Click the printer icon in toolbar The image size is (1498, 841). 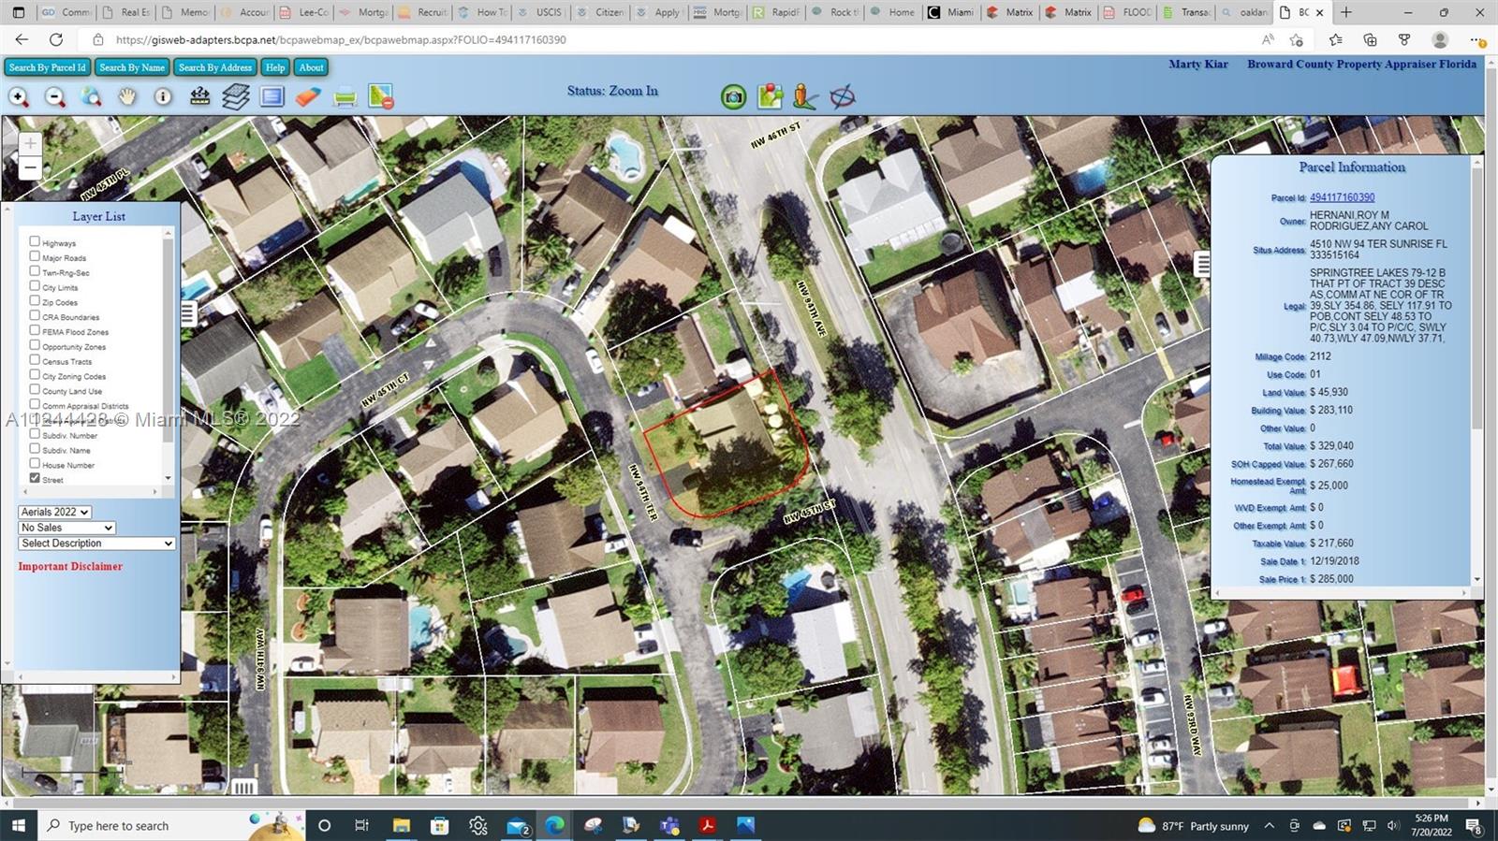345,97
